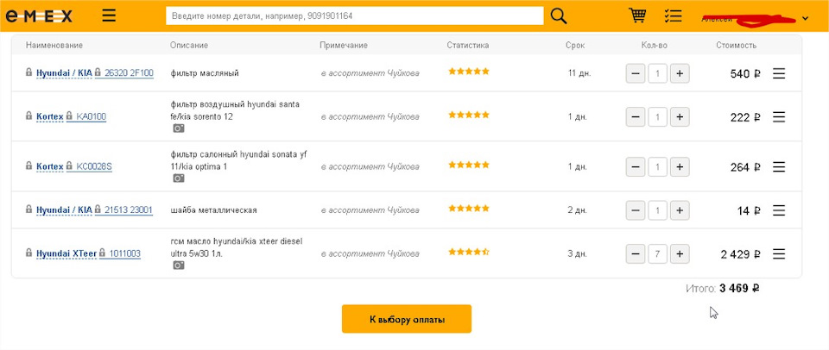The height and width of the screenshot is (350, 829).
Task: Open part number link 26320 2F100
Action: [x=129, y=74]
